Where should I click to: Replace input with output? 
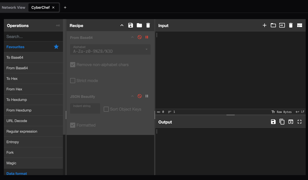(291, 122)
